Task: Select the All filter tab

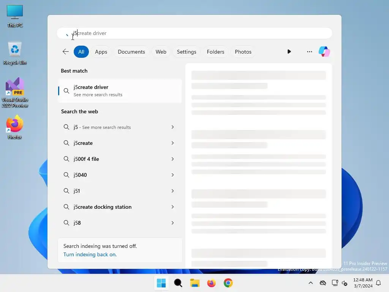Action: pos(81,52)
